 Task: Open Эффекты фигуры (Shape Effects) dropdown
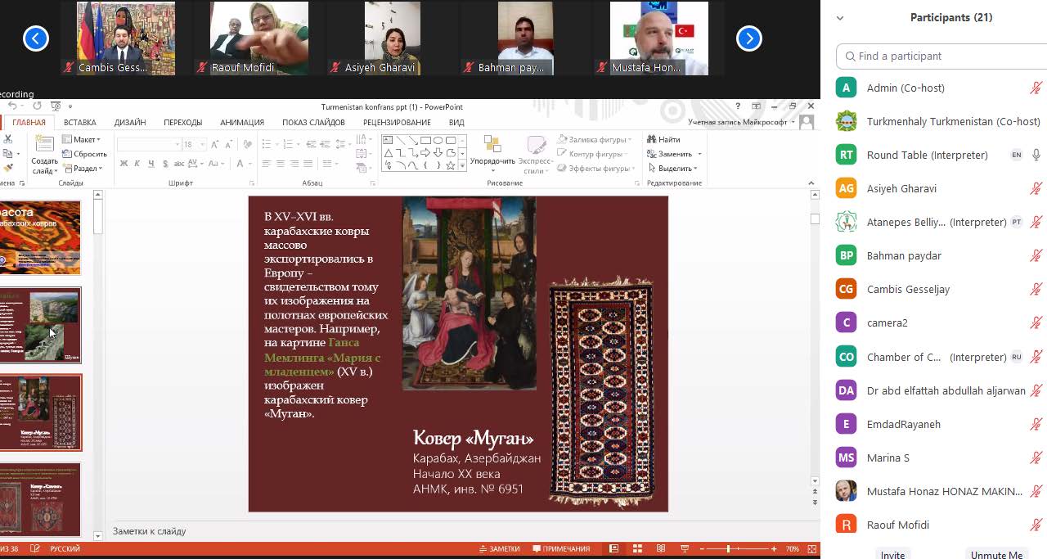[596, 169]
